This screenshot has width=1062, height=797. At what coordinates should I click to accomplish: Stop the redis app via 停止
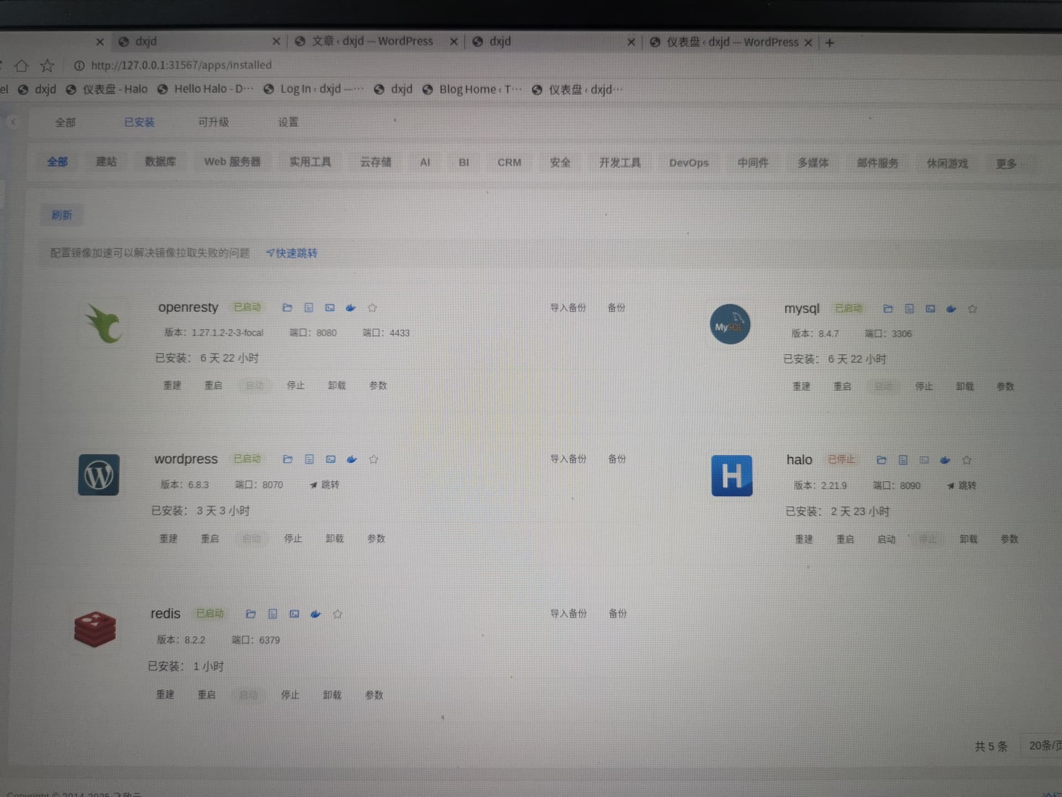[290, 695]
